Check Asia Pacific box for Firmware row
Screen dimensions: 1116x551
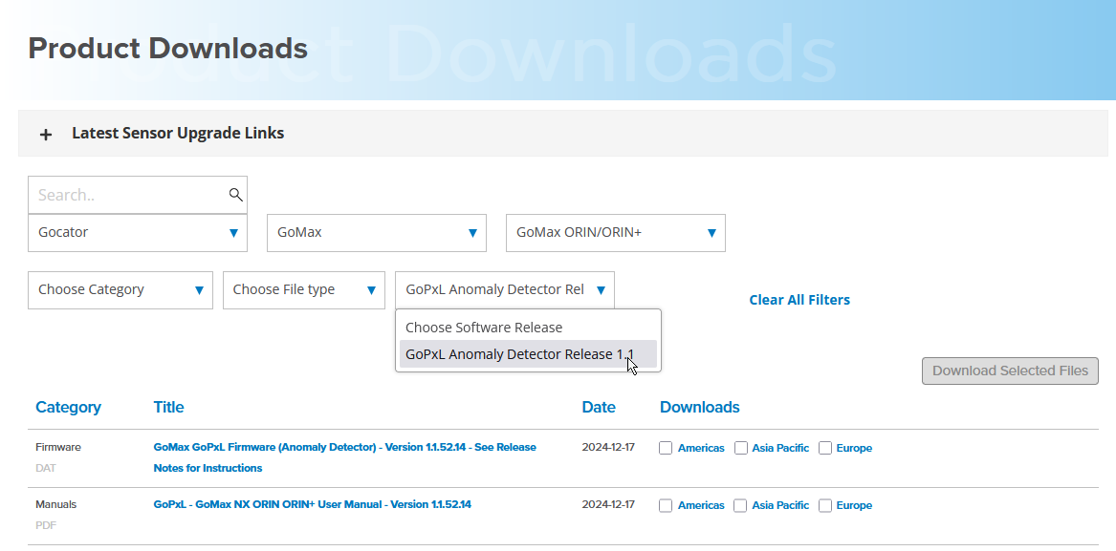(741, 448)
